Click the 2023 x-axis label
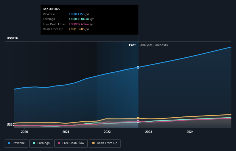 tap(149, 132)
